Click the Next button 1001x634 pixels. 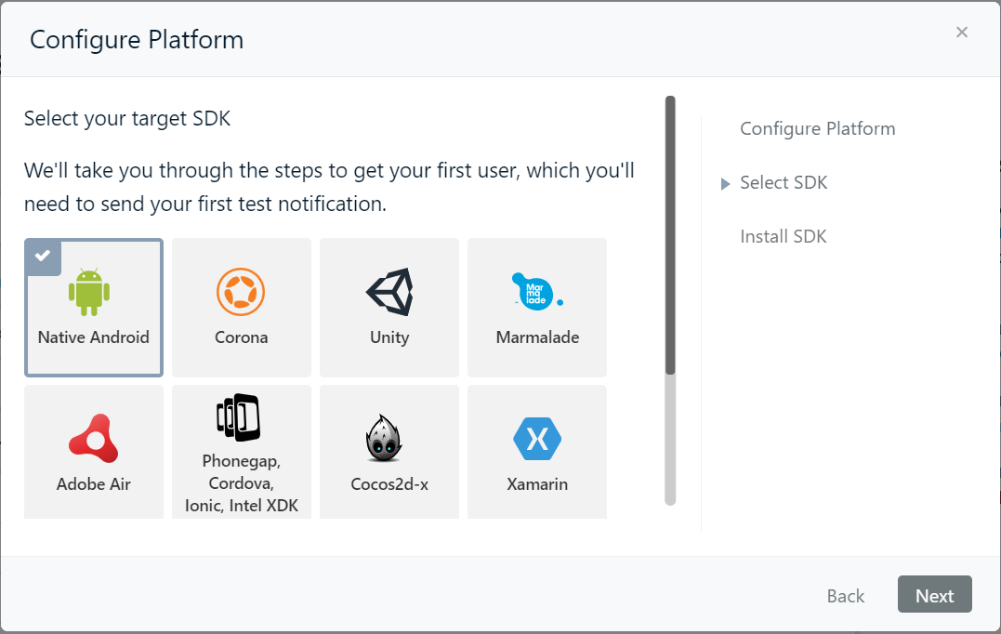(x=935, y=594)
